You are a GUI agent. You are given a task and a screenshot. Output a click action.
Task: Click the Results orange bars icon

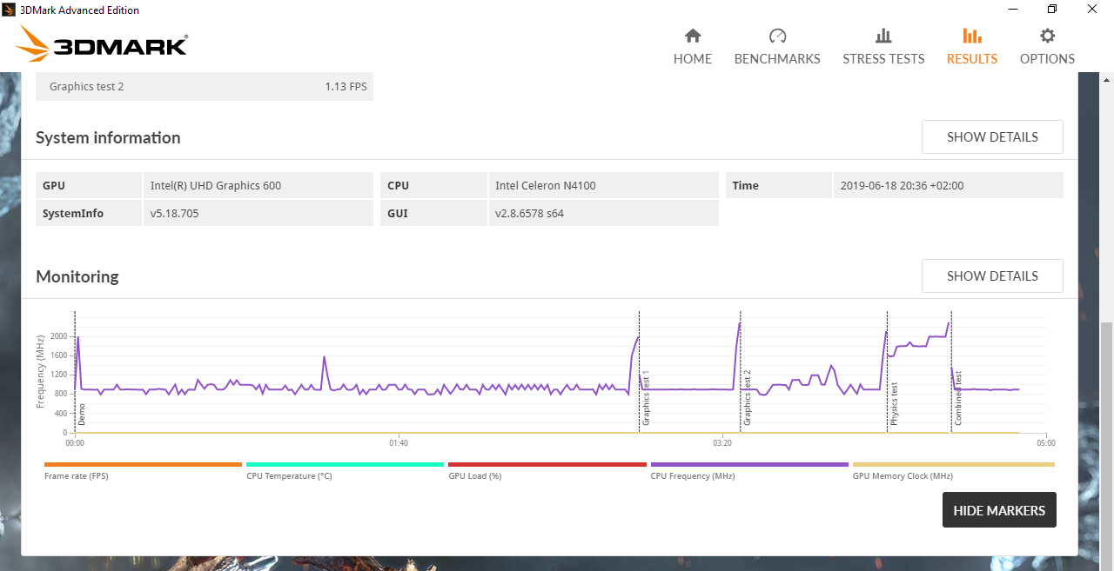[x=972, y=36]
